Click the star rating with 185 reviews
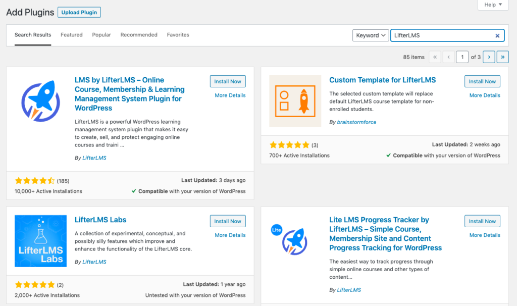Viewport: 517px width, 306px height. click(35, 181)
